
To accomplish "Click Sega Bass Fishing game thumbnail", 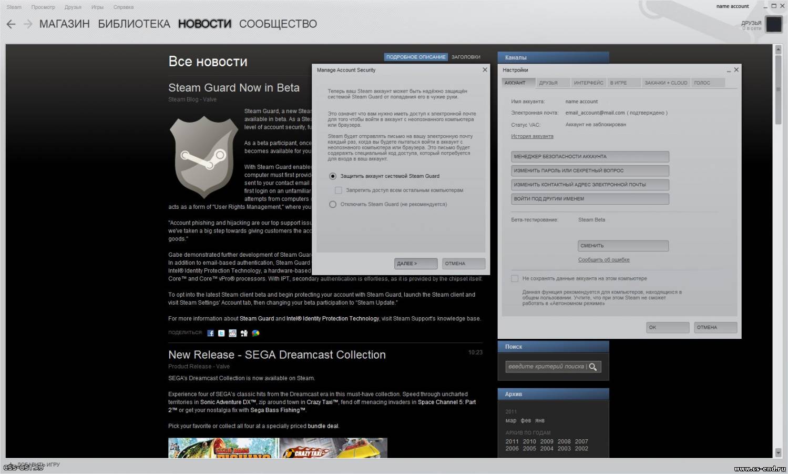I will [x=223, y=448].
